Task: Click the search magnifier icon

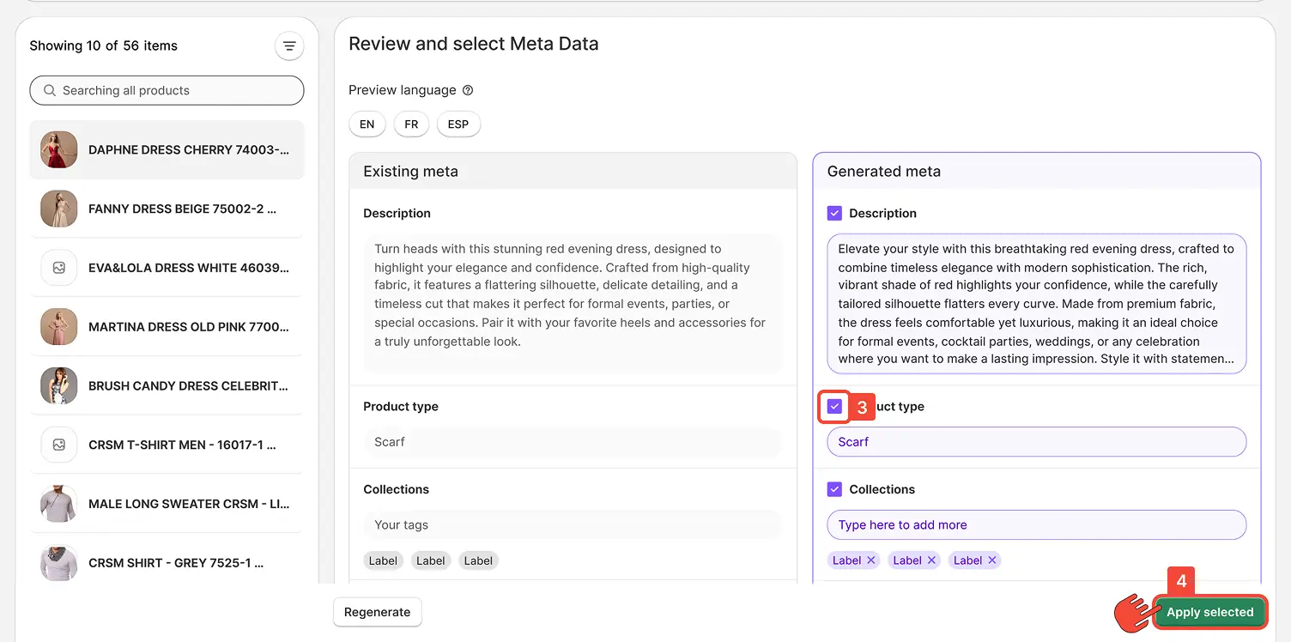Action: pyautogui.click(x=50, y=90)
